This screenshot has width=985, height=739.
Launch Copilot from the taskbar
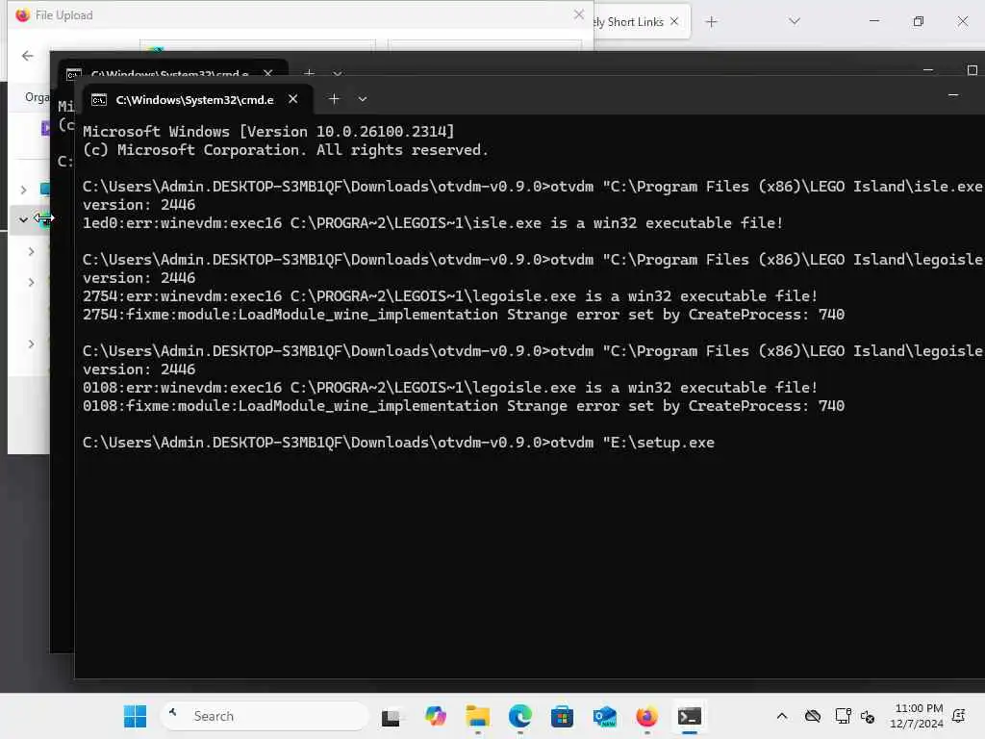435,716
